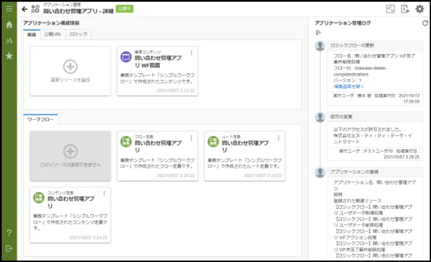
Task: Click the chart icon in the header
Action: pyautogui.click(x=390, y=9)
